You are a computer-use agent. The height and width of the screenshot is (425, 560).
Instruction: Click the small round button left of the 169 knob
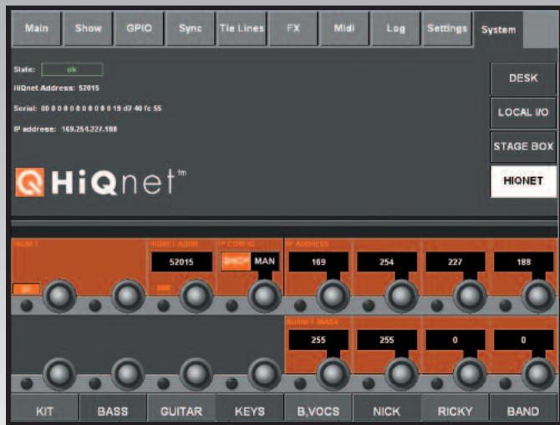(300, 306)
